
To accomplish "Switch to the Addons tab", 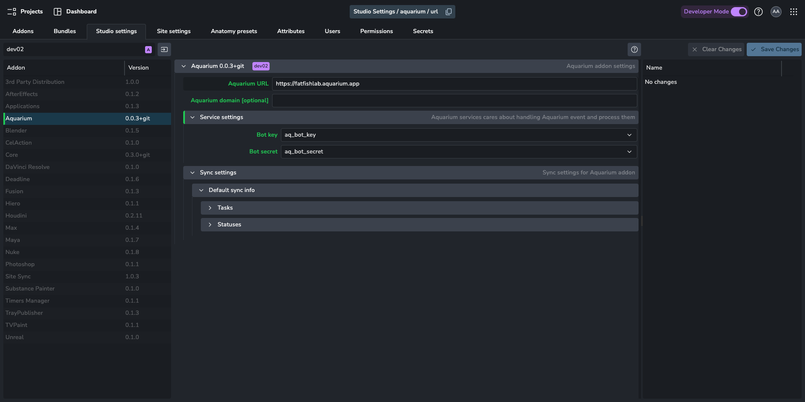I will [x=23, y=31].
